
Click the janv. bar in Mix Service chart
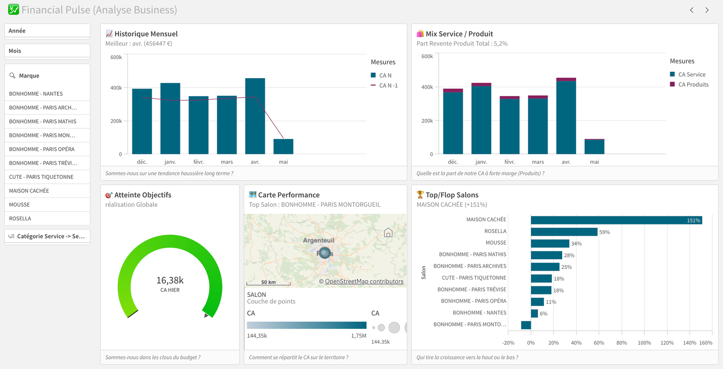coord(481,118)
